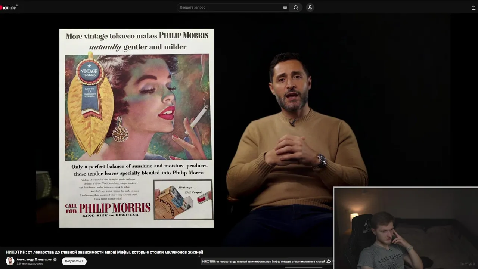Screen dimensions: 478x269
Task: Start voice search with the microphone icon
Action: pyautogui.click(x=310, y=7)
